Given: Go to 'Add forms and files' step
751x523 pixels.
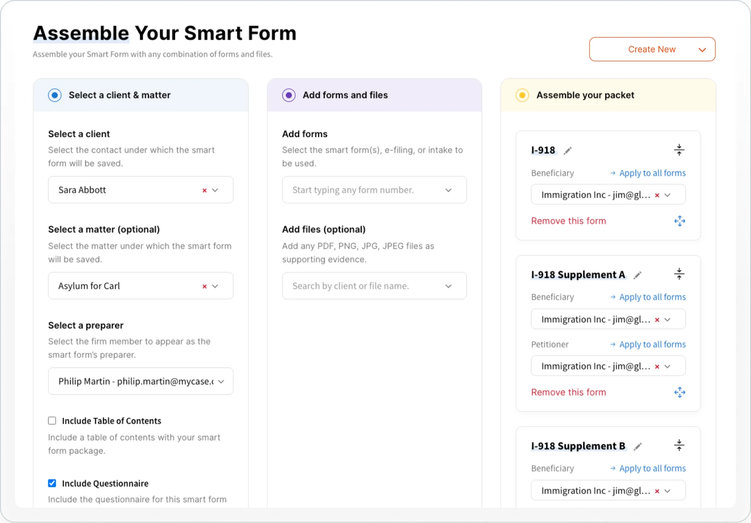Looking at the screenshot, I should pos(289,95).
